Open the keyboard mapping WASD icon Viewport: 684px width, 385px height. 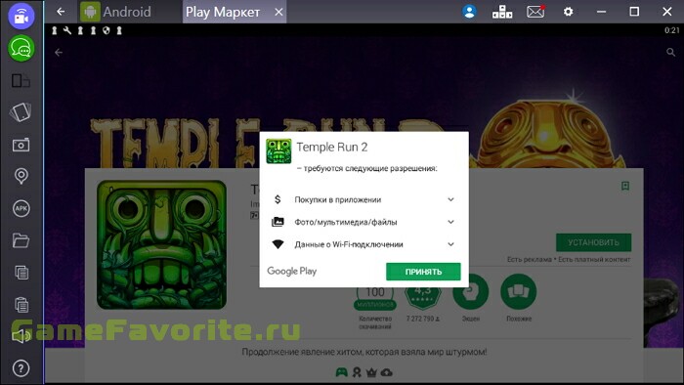point(502,12)
